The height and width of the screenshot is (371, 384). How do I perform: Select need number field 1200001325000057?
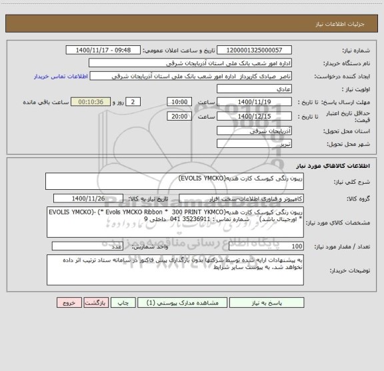click(x=254, y=50)
